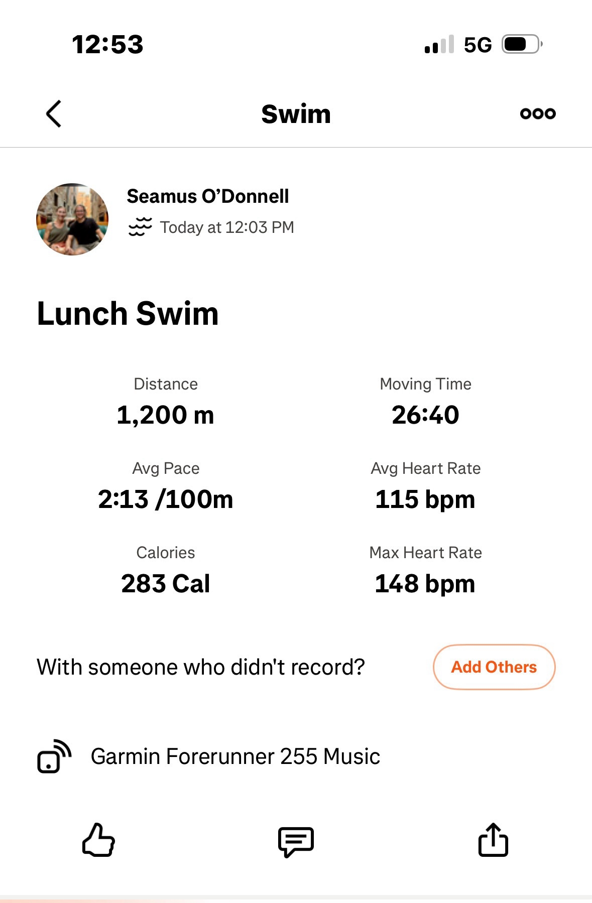
Task: Tap the battery indicator in status bar
Action: click(522, 44)
